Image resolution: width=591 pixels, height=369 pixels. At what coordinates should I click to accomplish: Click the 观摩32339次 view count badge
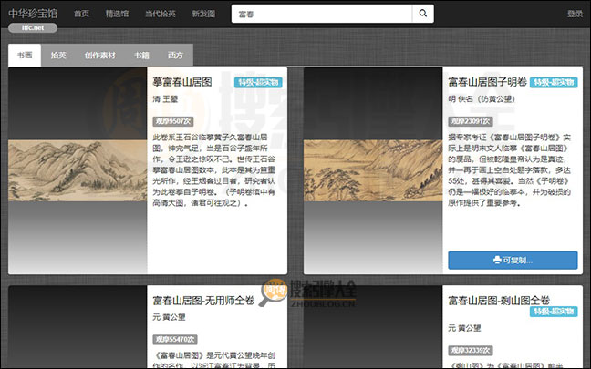[471, 351]
